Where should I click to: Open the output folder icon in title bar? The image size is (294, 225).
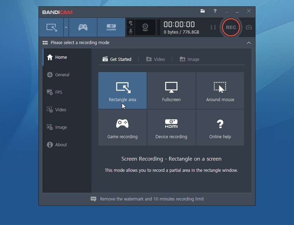click(203, 11)
